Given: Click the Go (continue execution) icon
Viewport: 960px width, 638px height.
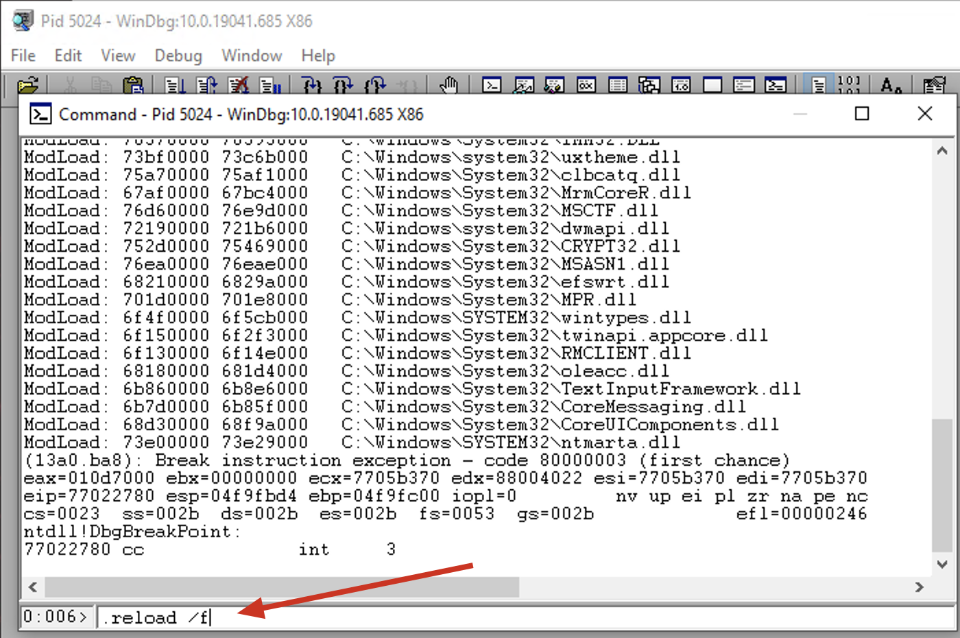Looking at the screenshot, I should [x=175, y=86].
